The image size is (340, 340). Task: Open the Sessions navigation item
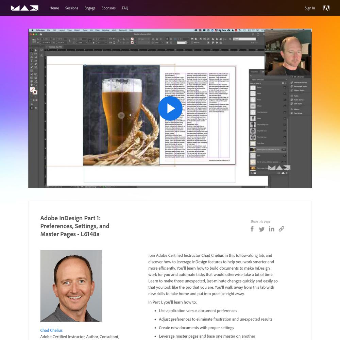point(71,8)
